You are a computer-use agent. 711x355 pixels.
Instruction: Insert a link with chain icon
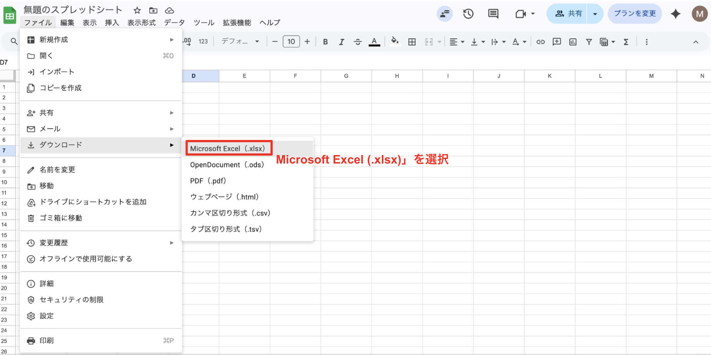[541, 42]
